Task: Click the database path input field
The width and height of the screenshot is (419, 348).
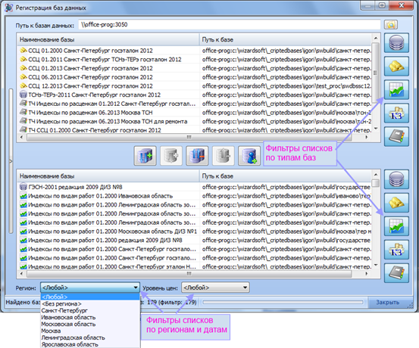Action: pyautogui.click(x=230, y=25)
